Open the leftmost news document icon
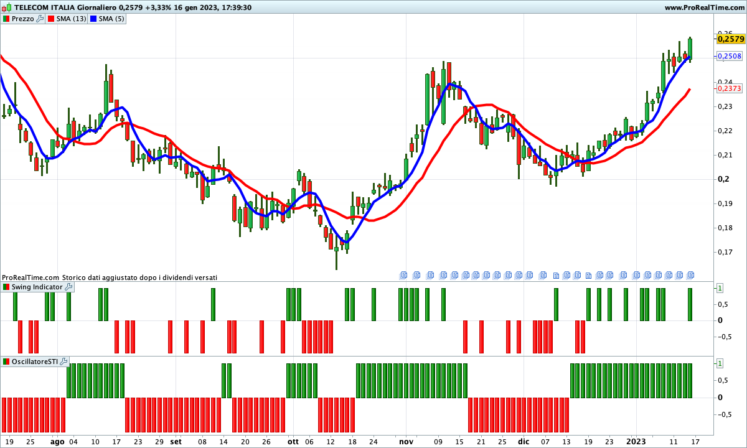 point(403,274)
